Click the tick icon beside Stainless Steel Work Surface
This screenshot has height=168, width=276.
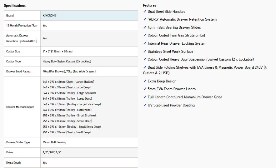[x=145, y=51]
